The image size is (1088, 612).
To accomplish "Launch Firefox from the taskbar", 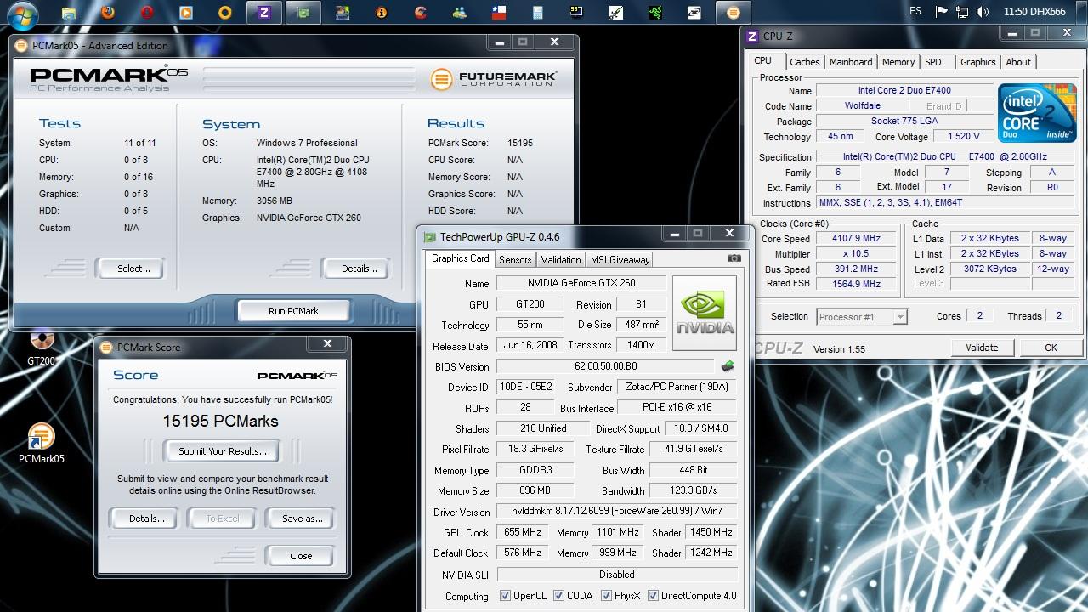I will click(x=108, y=13).
